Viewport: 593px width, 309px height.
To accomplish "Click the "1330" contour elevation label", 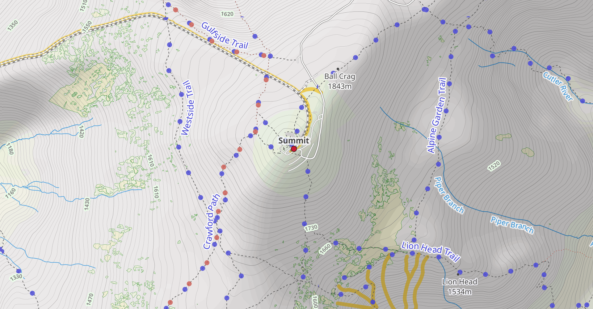I will tap(16, 277).
